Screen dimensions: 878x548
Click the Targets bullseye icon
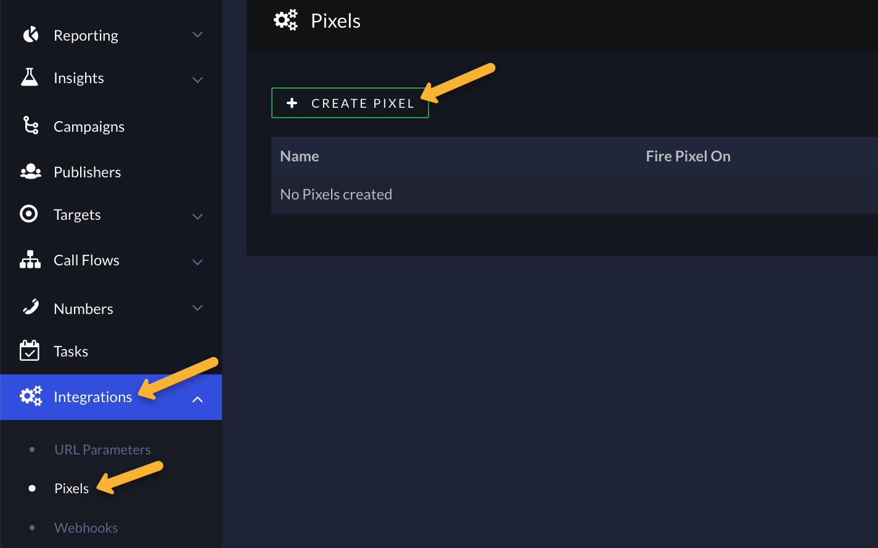(29, 214)
